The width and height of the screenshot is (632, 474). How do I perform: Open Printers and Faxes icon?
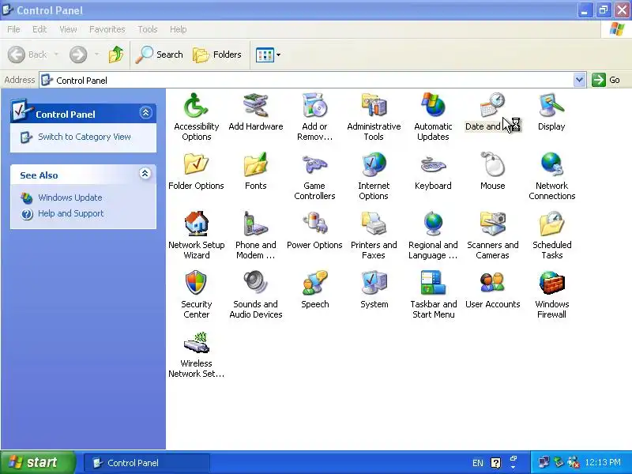374,235
